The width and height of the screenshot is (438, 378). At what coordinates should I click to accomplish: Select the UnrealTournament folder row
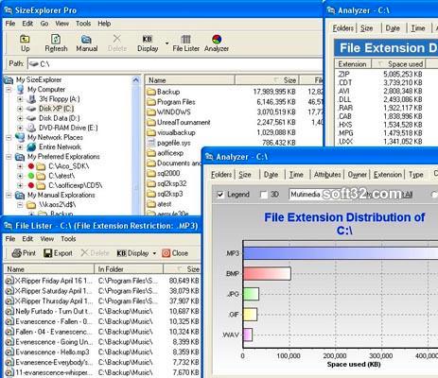click(x=234, y=123)
